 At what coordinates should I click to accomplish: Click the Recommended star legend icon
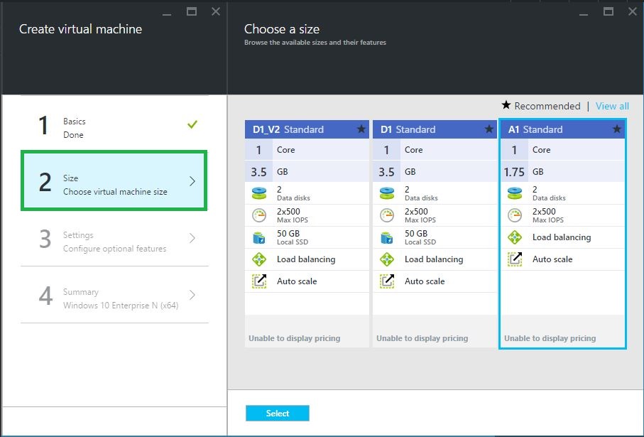(506, 105)
